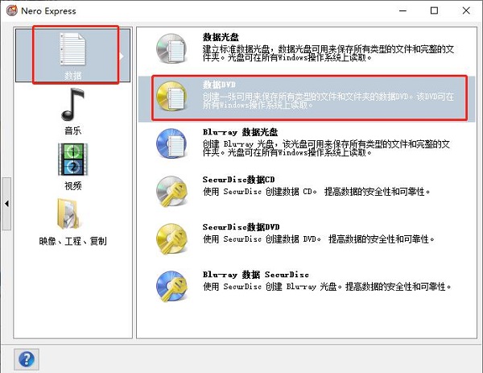Click the 音乐 label in the sidebar

(x=72, y=131)
